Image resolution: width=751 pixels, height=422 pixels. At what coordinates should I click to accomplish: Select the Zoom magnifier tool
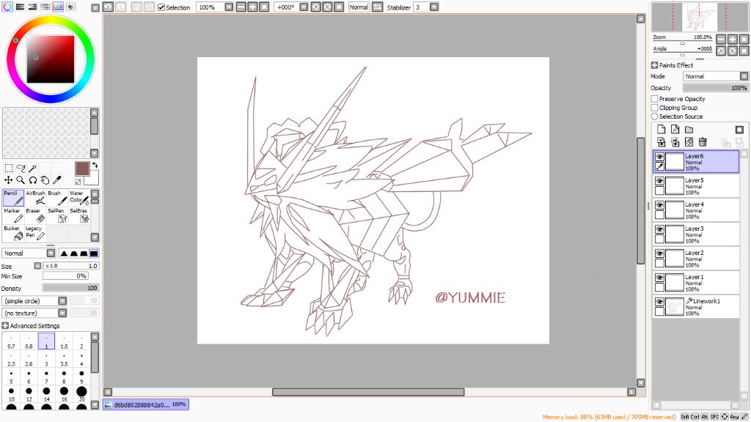point(21,180)
